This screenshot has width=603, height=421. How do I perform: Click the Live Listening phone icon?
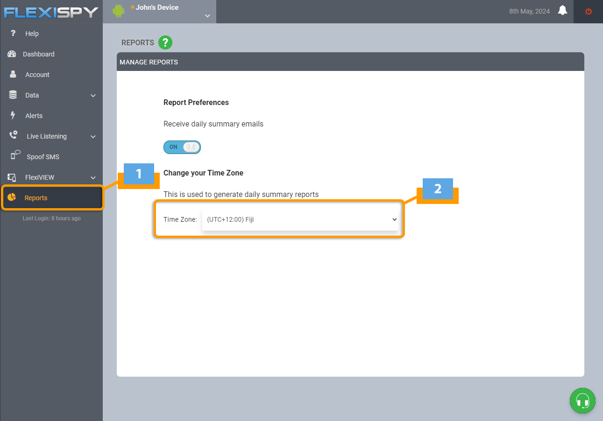click(14, 135)
